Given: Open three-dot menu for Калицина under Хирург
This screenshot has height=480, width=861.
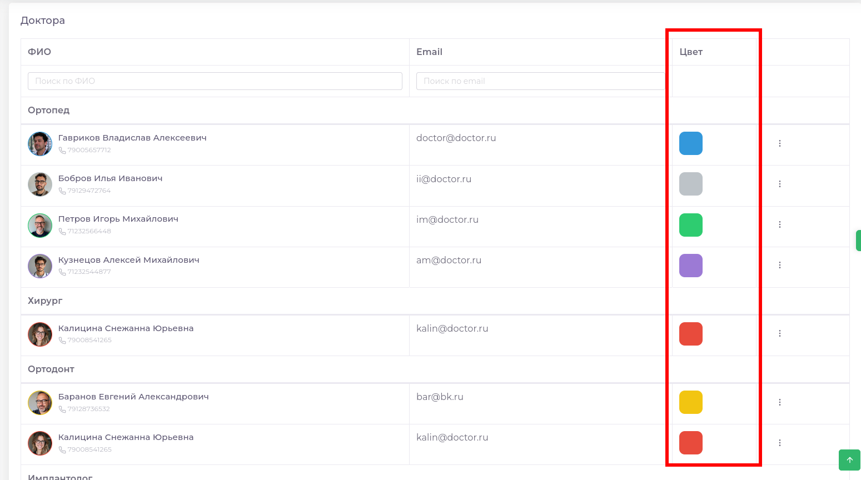Looking at the screenshot, I should click(x=780, y=333).
